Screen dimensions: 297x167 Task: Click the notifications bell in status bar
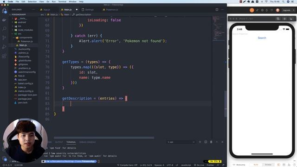coord(223,165)
